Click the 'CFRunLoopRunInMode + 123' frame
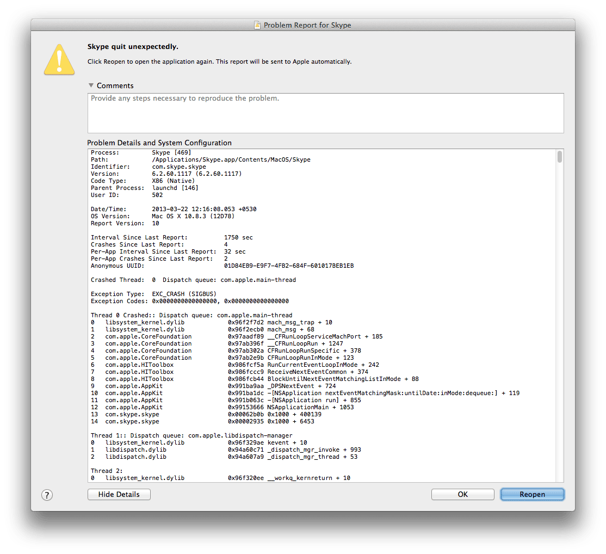Viewport: 606px width, 554px height. [222, 358]
